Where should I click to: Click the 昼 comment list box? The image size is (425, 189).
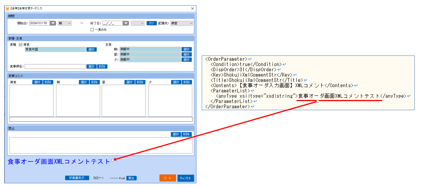[124, 101]
